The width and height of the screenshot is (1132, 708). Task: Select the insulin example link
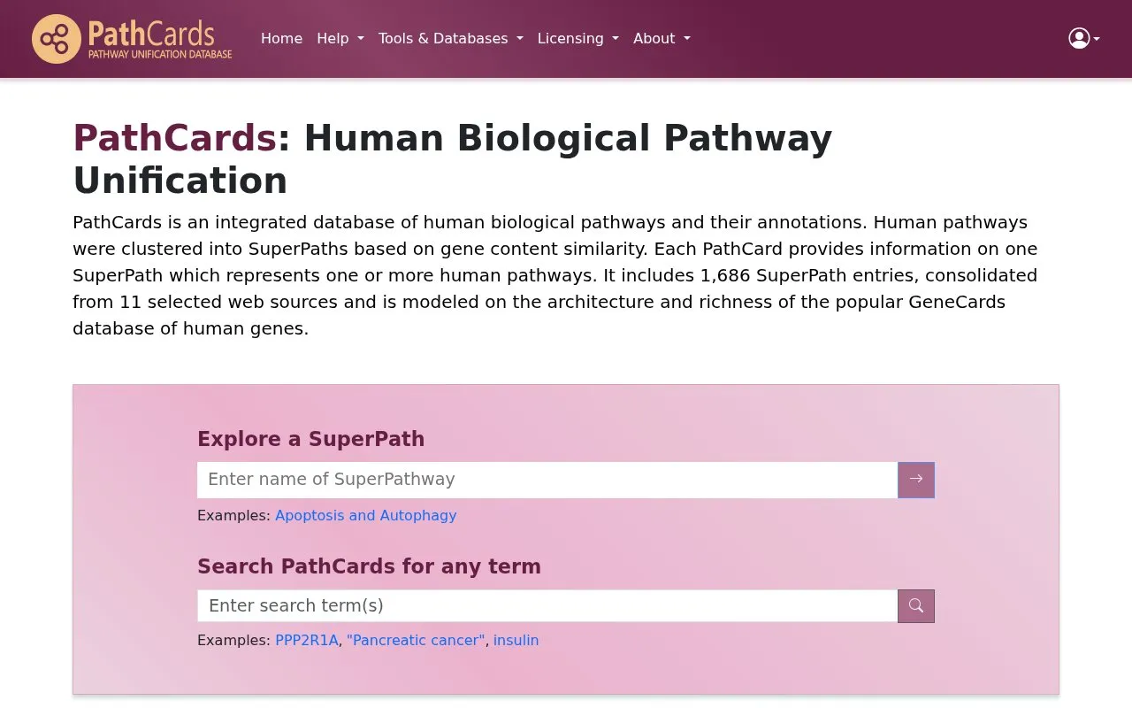[x=516, y=640]
